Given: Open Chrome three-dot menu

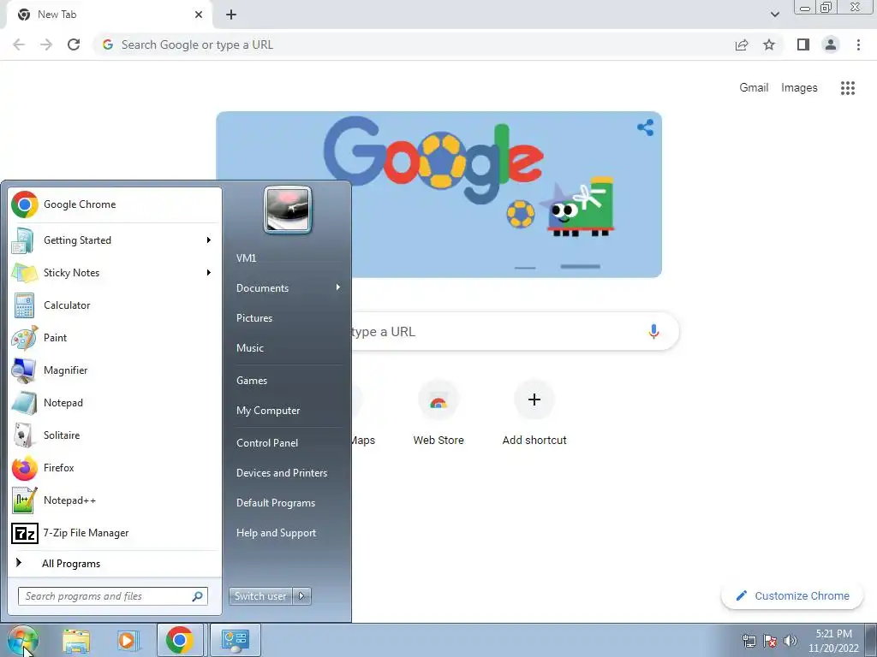Looking at the screenshot, I should coord(858,44).
